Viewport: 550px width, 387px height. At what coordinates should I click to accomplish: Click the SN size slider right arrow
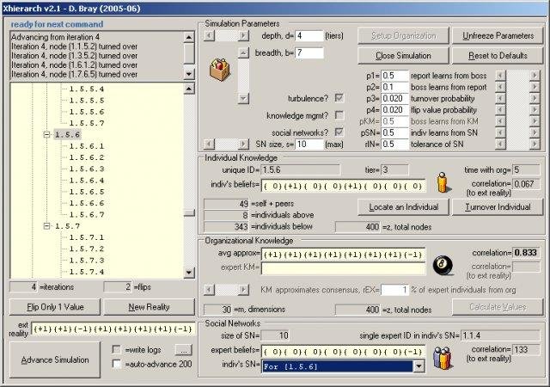pyautogui.click(x=243, y=144)
